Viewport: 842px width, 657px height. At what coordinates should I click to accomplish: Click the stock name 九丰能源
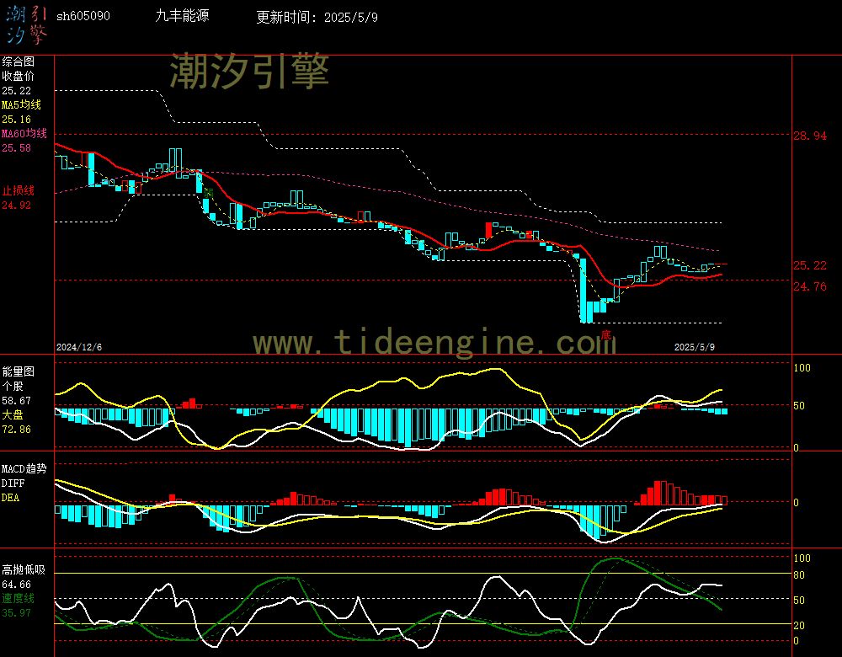(182, 15)
